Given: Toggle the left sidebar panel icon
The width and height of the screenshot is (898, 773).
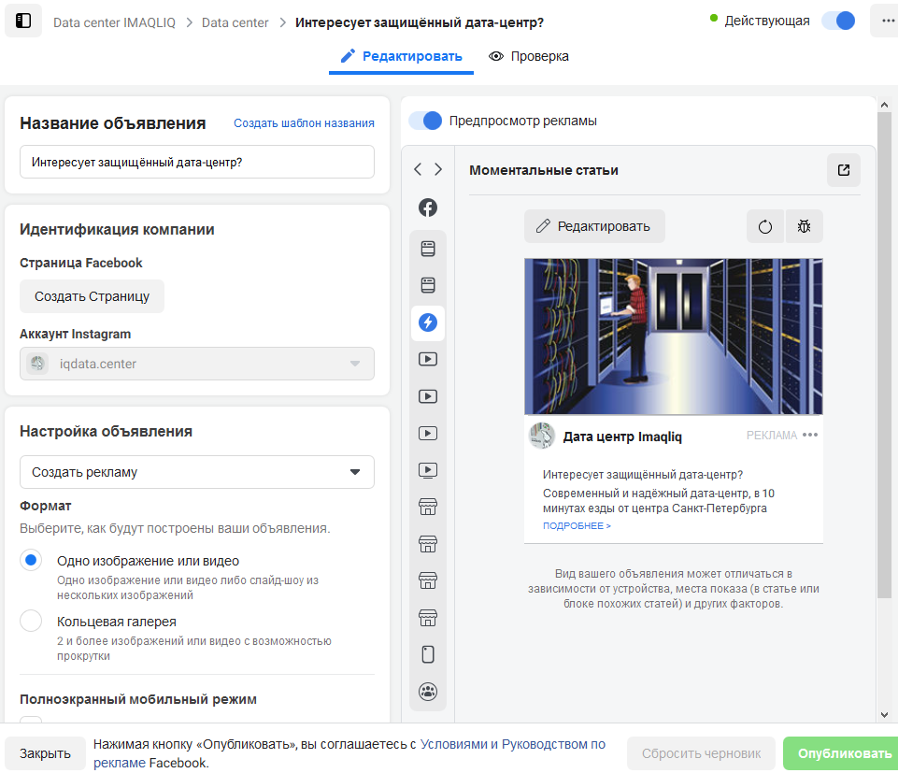Looking at the screenshot, I should [x=23, y=21].
